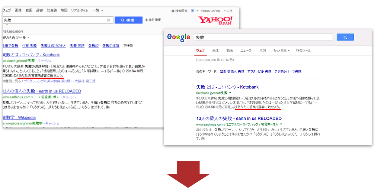Open the ヘルプ link in Yahoo
The width and height of the screenshot is (378, 188).
(x=228, y=11)
